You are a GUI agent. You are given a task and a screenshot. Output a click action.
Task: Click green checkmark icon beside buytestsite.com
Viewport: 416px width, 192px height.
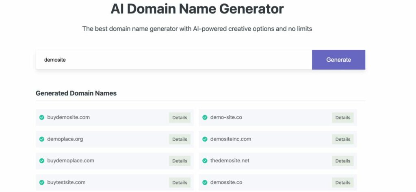[x=41, y=183]
